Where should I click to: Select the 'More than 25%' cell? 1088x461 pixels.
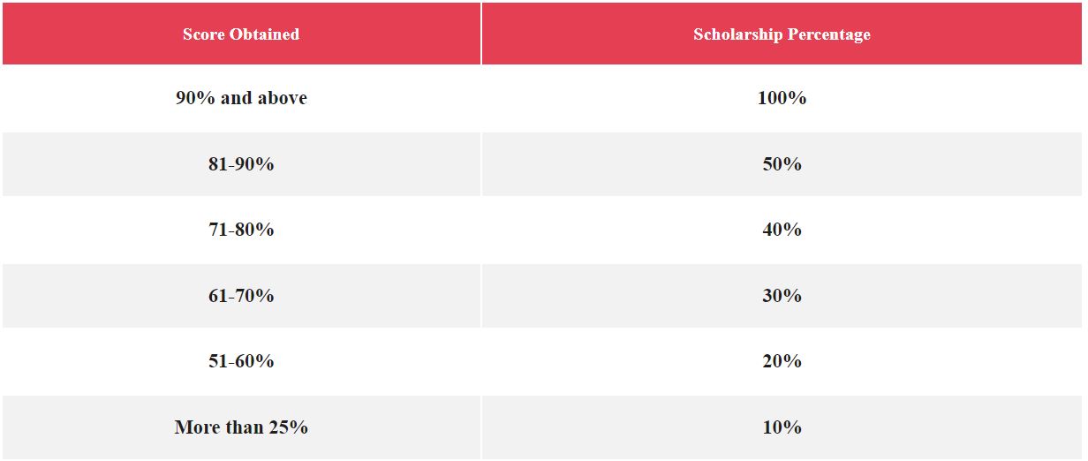pyautogui.click(x=241, y=427)
